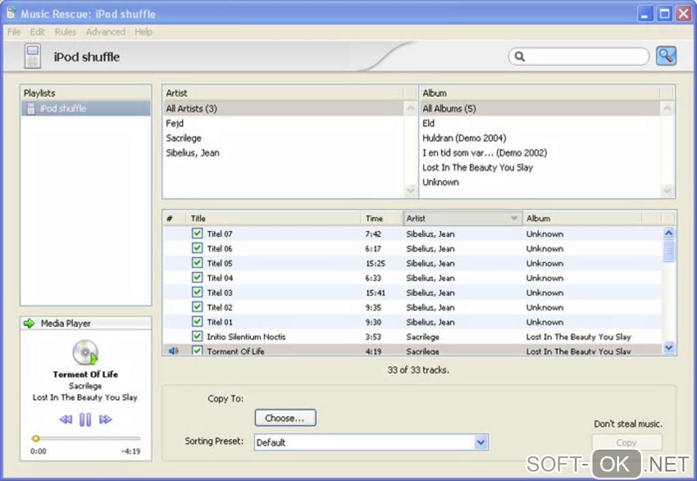The image size is (697, 481).
Task: Click the blue search magnifier button
Action: pyautogui.click(x=666, y=57)
